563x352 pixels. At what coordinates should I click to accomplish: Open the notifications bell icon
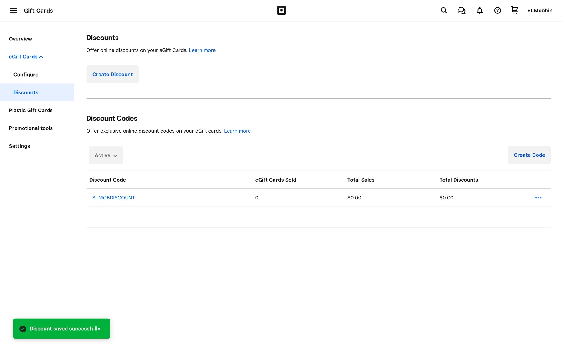coord(479,11)
